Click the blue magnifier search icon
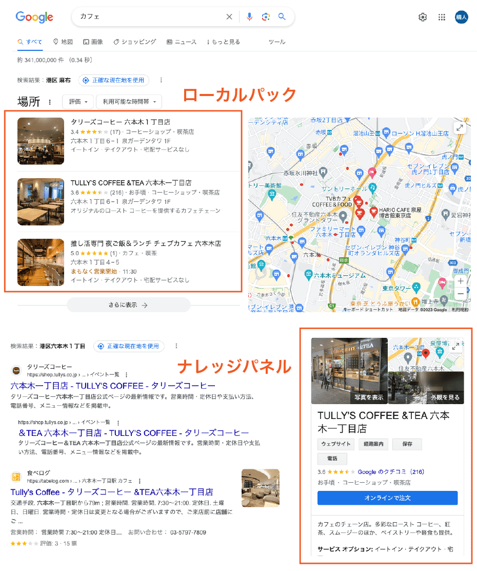Screen dimensions: 477x571 point(282,17)
